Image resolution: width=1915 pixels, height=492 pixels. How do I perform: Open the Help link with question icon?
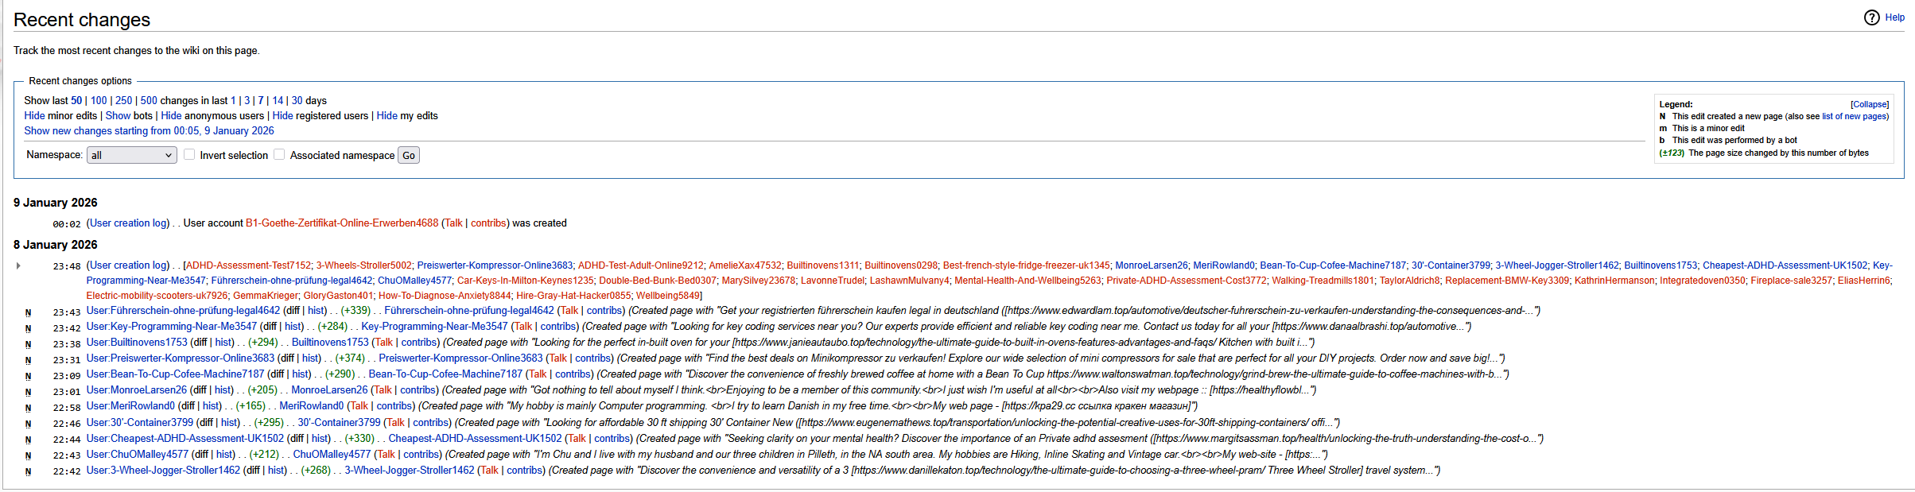[1884, 17]
